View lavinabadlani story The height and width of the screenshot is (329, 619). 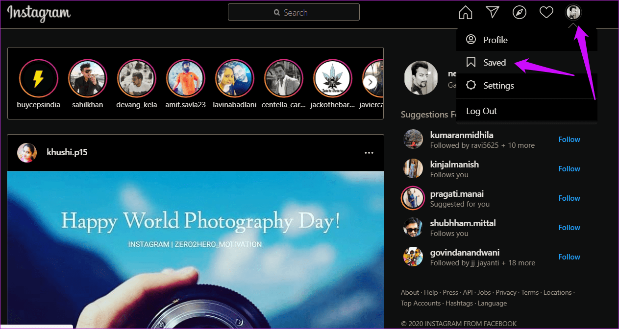click(234, 79)
